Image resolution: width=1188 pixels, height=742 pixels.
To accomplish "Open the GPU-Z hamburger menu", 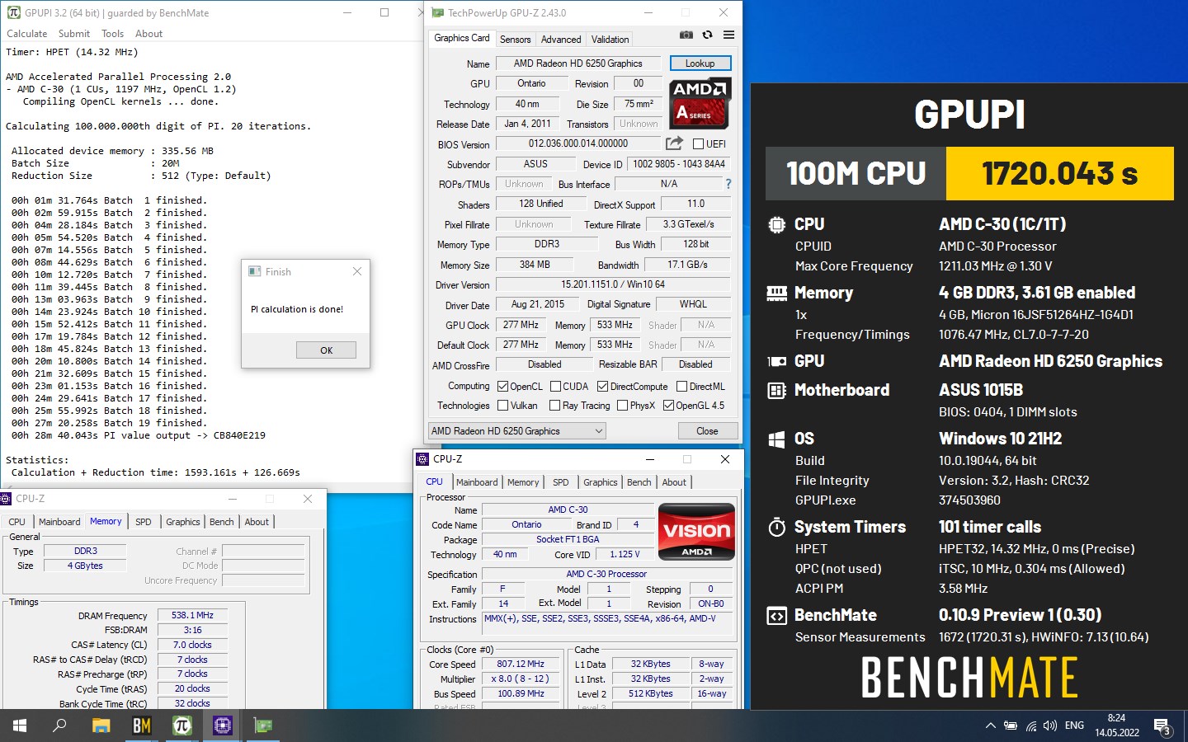I will point(728,35).
